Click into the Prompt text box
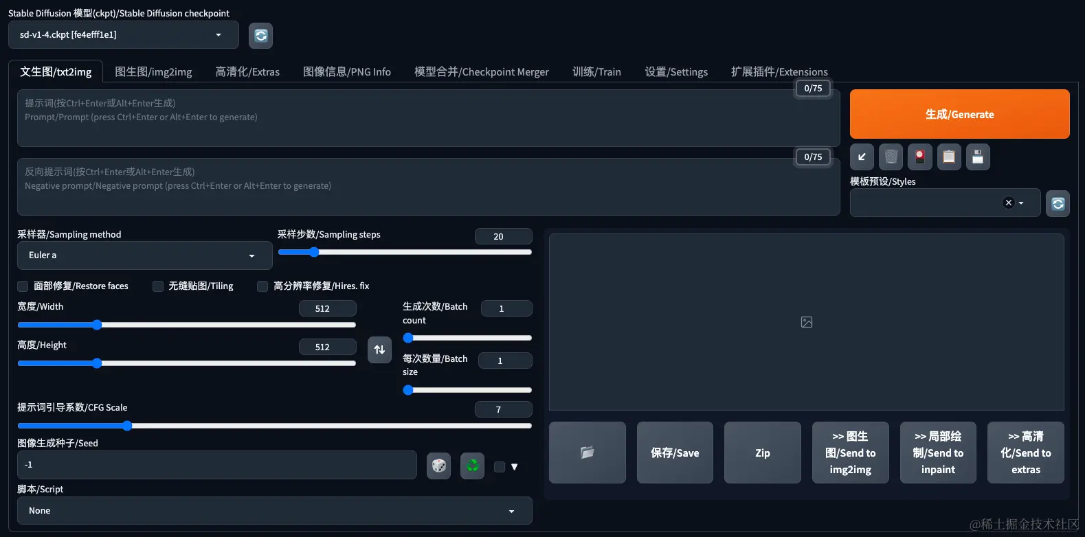The height and width of the screenshot is (537, 1085). click(x=429, y=118)
